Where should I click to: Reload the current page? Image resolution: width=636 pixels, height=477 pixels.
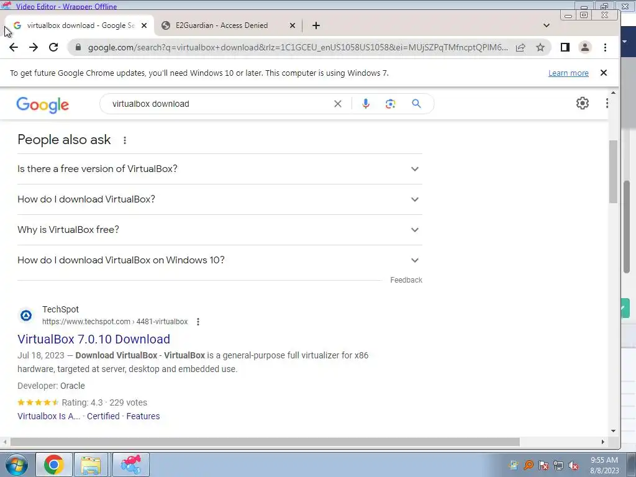pyautogui.click(x=53, y=47)
